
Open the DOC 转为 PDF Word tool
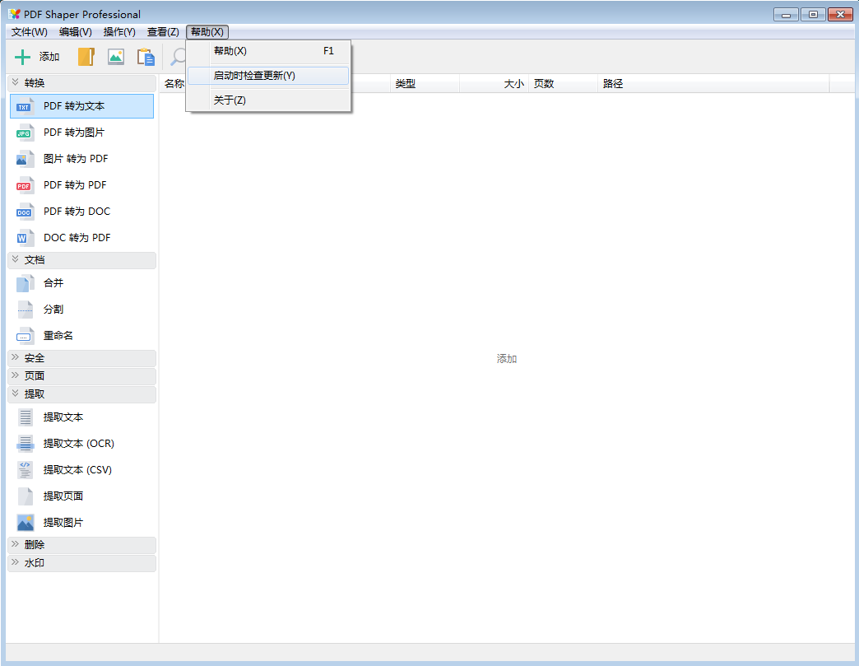coord(77,238)
